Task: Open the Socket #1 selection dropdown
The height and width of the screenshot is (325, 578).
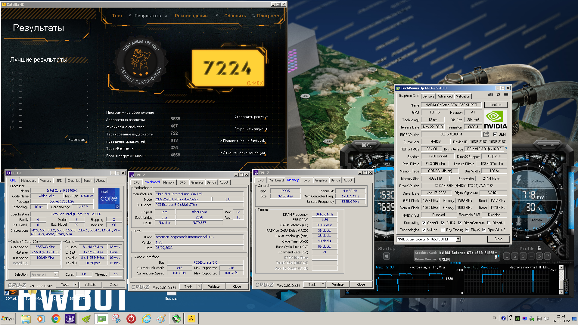Action: coord(56,274)
